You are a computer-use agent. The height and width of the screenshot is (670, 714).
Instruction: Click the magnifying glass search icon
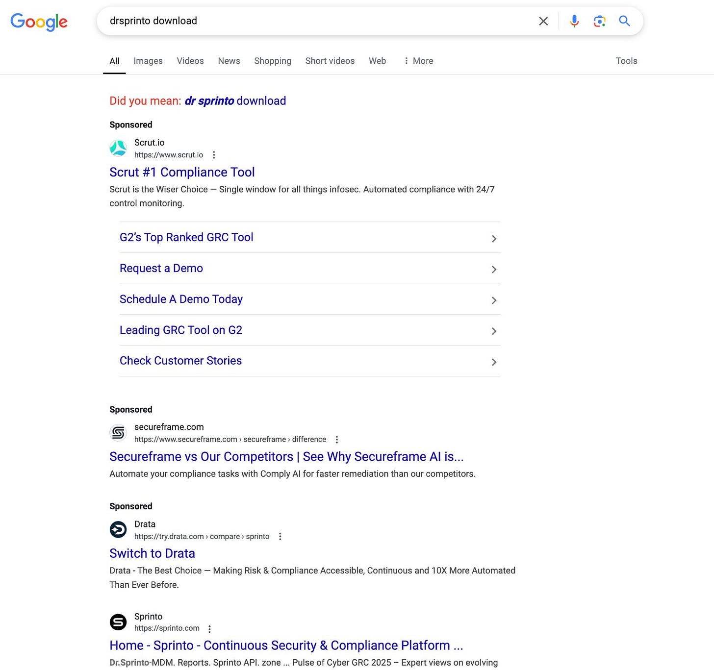point(624,21)
